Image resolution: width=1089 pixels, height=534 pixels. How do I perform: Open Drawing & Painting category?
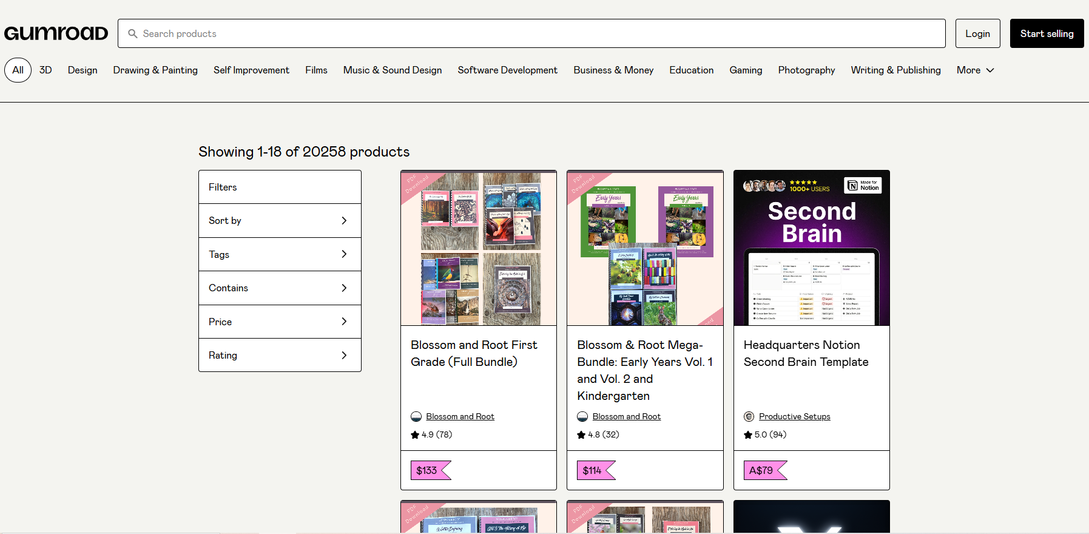155,70
